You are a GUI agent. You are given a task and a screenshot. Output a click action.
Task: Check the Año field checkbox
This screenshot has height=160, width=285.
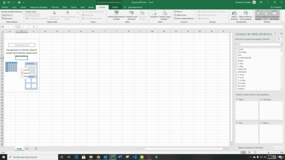(236, 55)
